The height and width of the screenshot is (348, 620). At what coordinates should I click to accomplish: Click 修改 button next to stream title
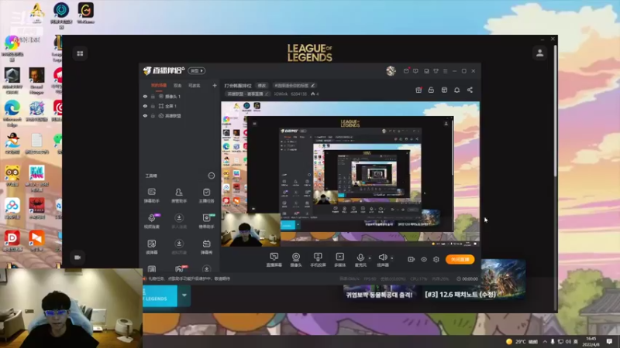coord(262,85)
